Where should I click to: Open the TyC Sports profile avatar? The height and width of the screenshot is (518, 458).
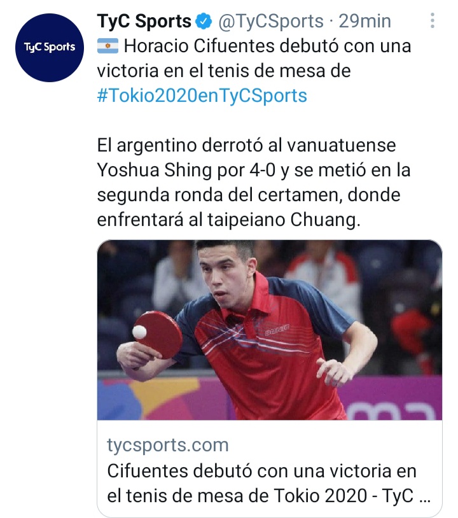coord(50,48)
